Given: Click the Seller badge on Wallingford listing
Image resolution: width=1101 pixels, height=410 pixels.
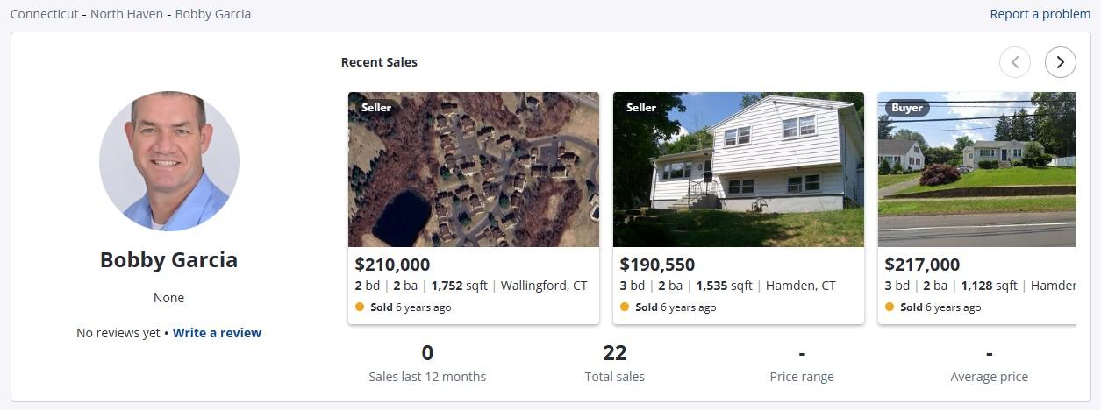Looking at the screenshot, I should tap(376, 108).
